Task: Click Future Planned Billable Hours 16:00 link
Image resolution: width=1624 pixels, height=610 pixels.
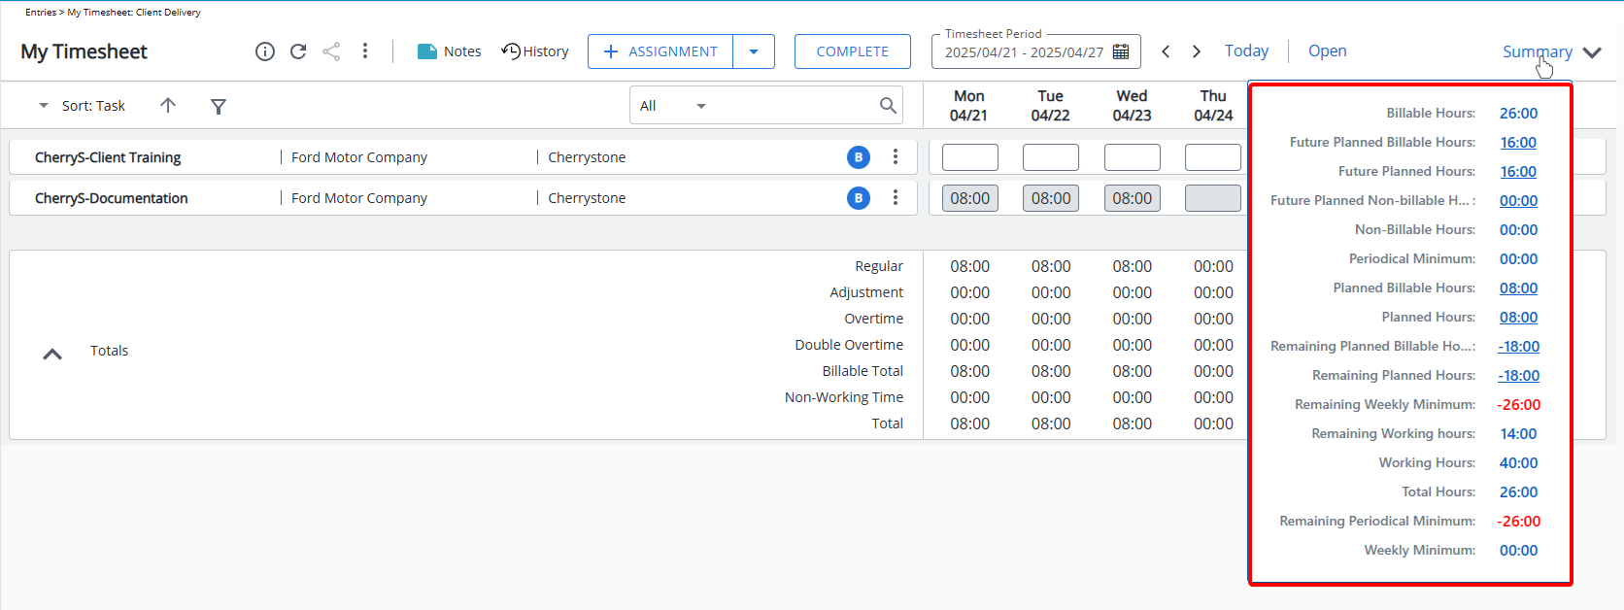Action: [x=1518, y=142]
